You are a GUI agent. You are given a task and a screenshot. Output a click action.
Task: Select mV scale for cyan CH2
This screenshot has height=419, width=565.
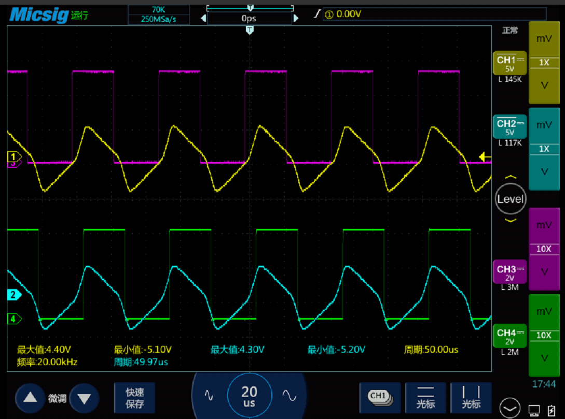coord(544,125)
